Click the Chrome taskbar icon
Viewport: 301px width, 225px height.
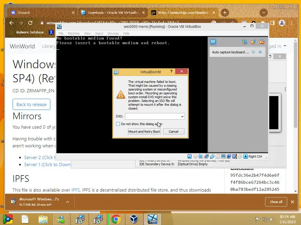tap(116, 219)
